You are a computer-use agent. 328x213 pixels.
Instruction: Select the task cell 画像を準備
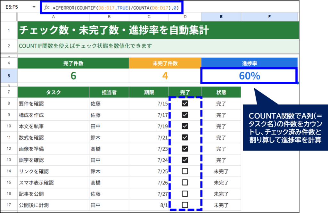[x=53, y=149]
